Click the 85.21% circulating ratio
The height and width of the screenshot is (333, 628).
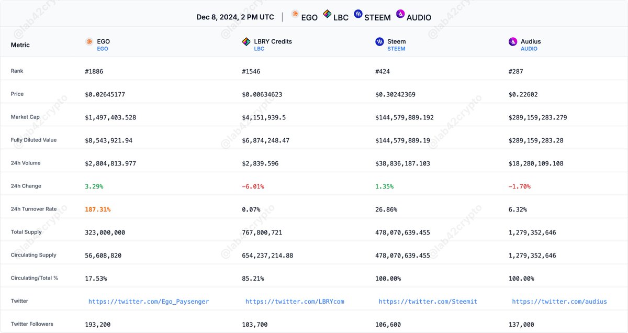(253, 279)
